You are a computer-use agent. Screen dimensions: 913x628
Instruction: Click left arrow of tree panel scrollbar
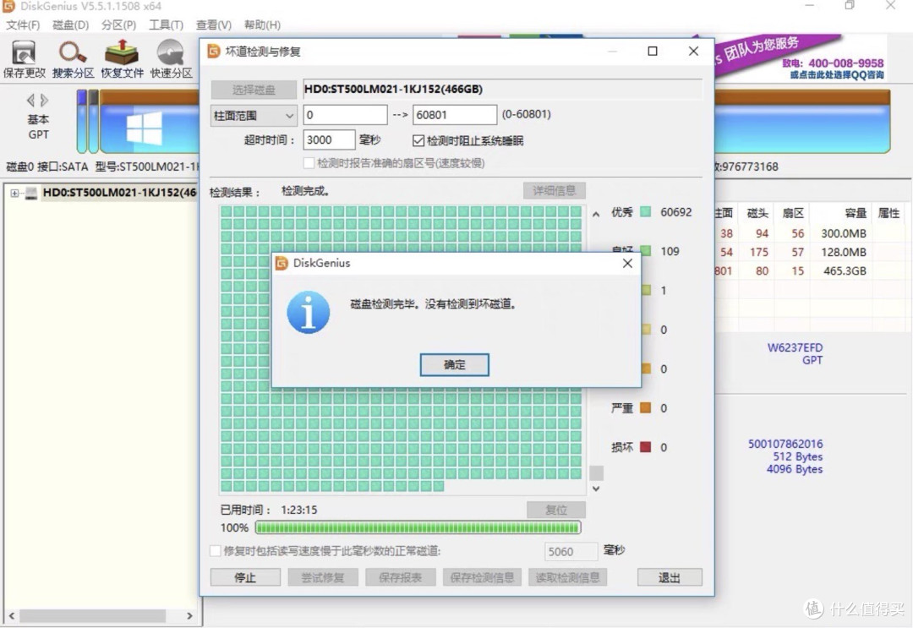[x=12, y=615]
